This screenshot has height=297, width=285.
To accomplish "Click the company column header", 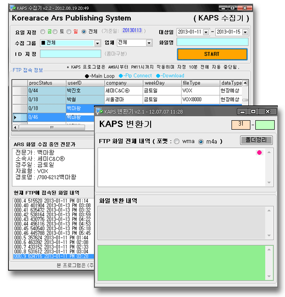I will 124,83.
